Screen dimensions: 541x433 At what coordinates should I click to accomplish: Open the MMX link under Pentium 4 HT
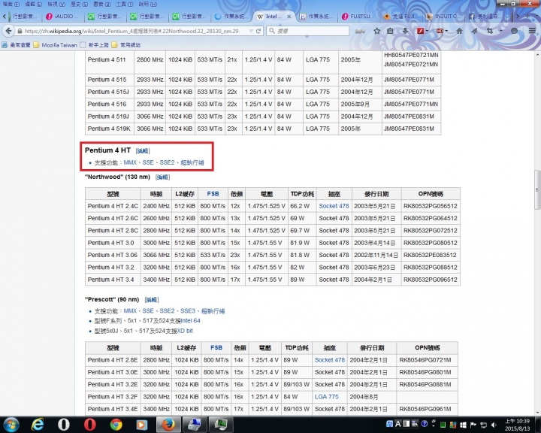point(130,162)
